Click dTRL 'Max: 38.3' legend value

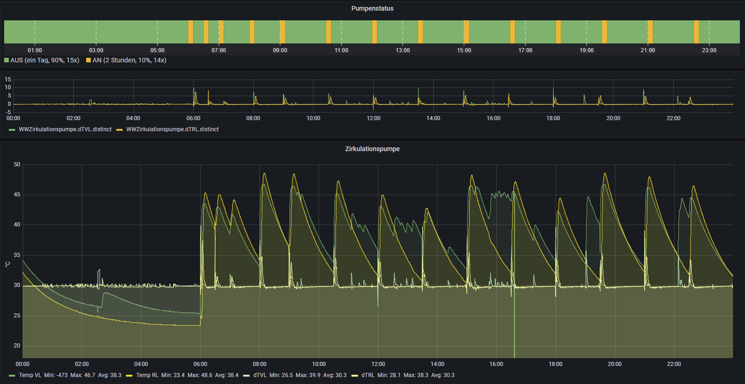416,375
